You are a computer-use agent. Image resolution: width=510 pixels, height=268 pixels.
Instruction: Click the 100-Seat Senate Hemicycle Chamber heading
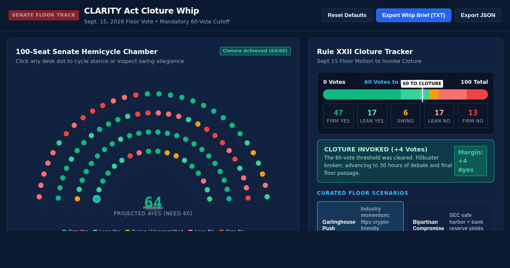point(87,51)
